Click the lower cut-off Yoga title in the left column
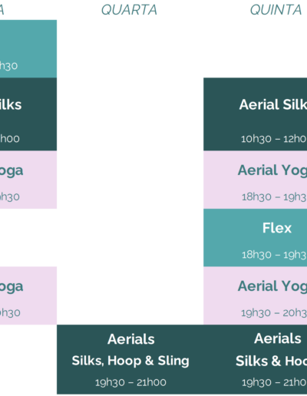The height and width of the screenshot is (396, 307). 12,287
